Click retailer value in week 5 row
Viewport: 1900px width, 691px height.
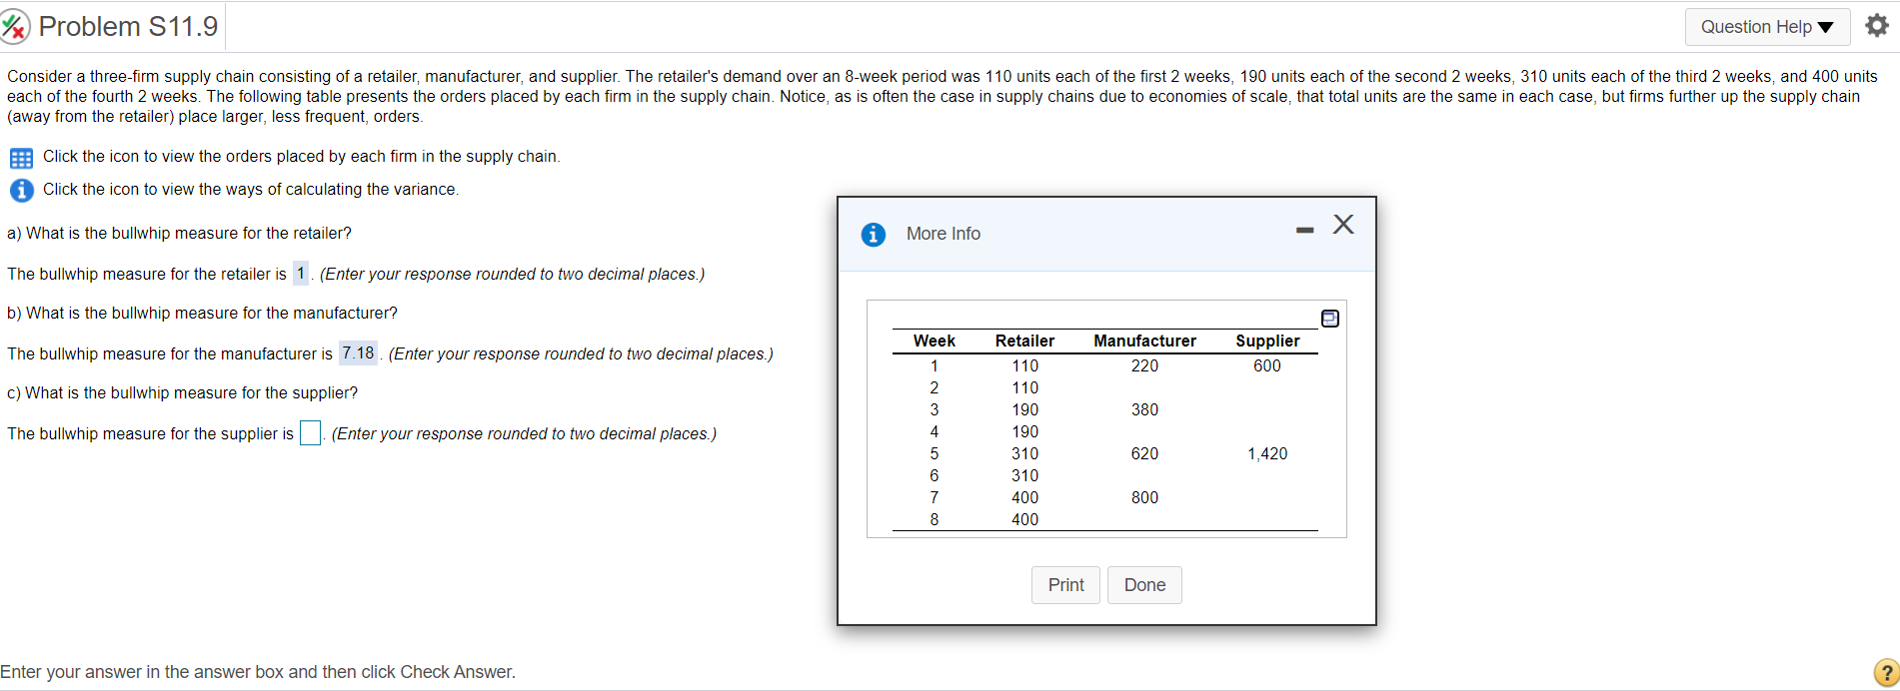tap(1024, 453)
